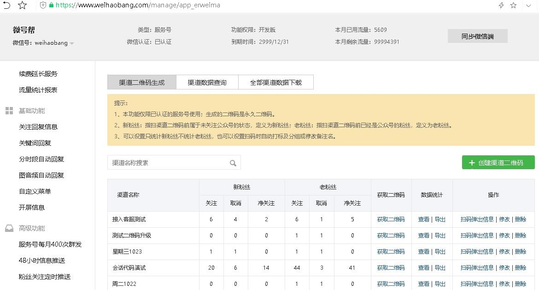Expand the weihaobang account dropdown arrow

(x=72, y=43)
